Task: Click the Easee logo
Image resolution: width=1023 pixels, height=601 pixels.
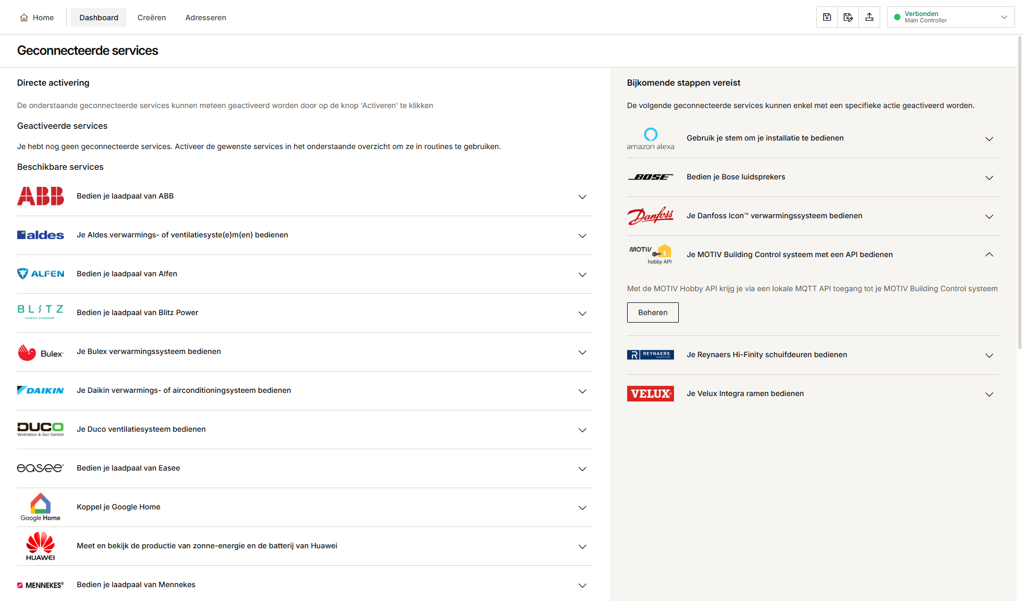Action: [40, 468]
